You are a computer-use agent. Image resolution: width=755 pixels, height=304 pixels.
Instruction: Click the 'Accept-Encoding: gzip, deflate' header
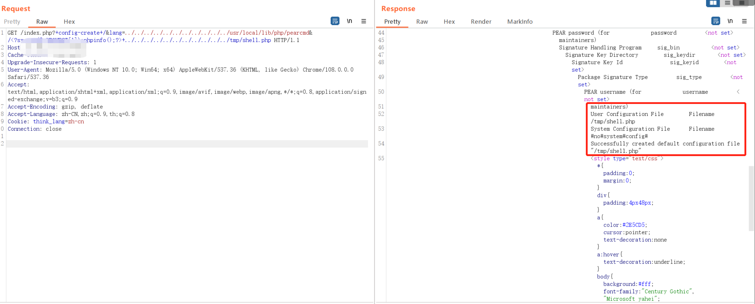tap(55, 107)
